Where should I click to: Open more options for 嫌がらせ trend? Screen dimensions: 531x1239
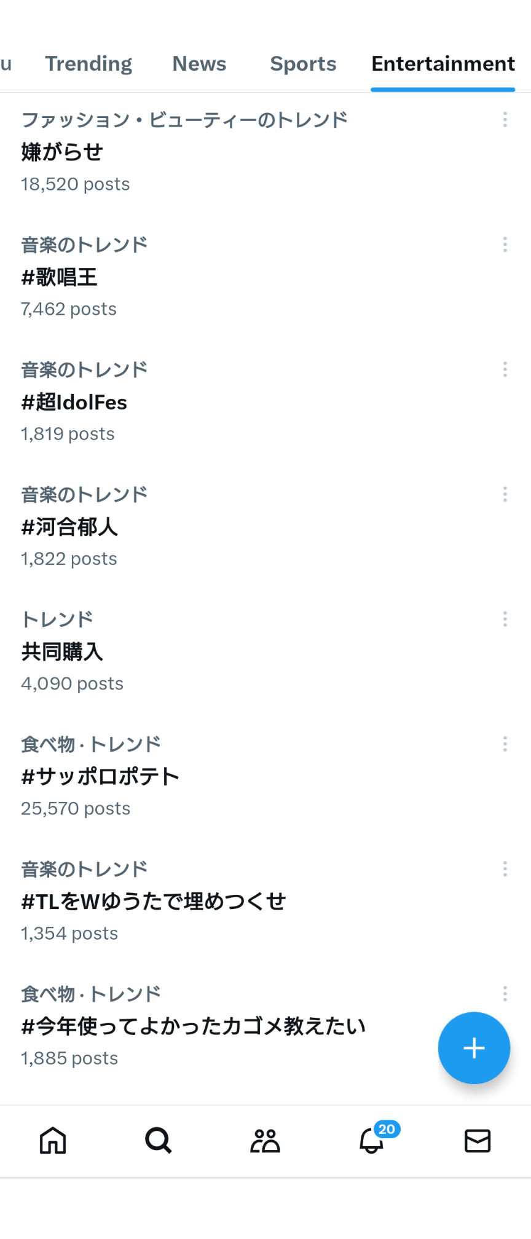(505, 120)
